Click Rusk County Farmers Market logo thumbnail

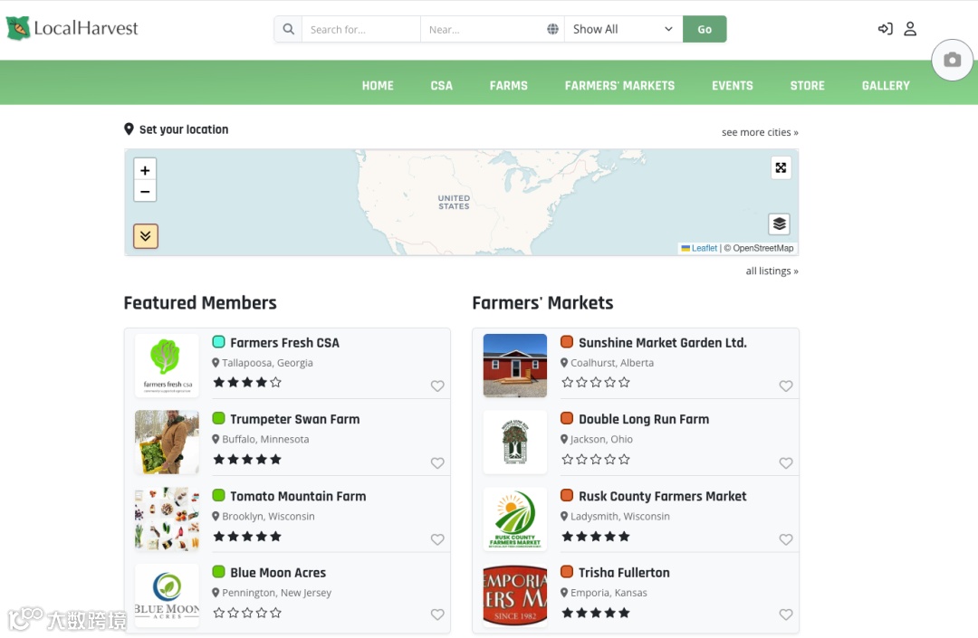click(514, 519)
